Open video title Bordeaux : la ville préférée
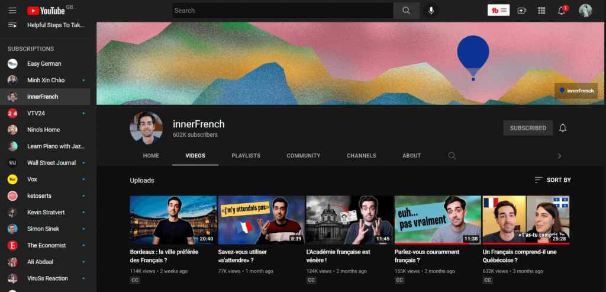 165,256
